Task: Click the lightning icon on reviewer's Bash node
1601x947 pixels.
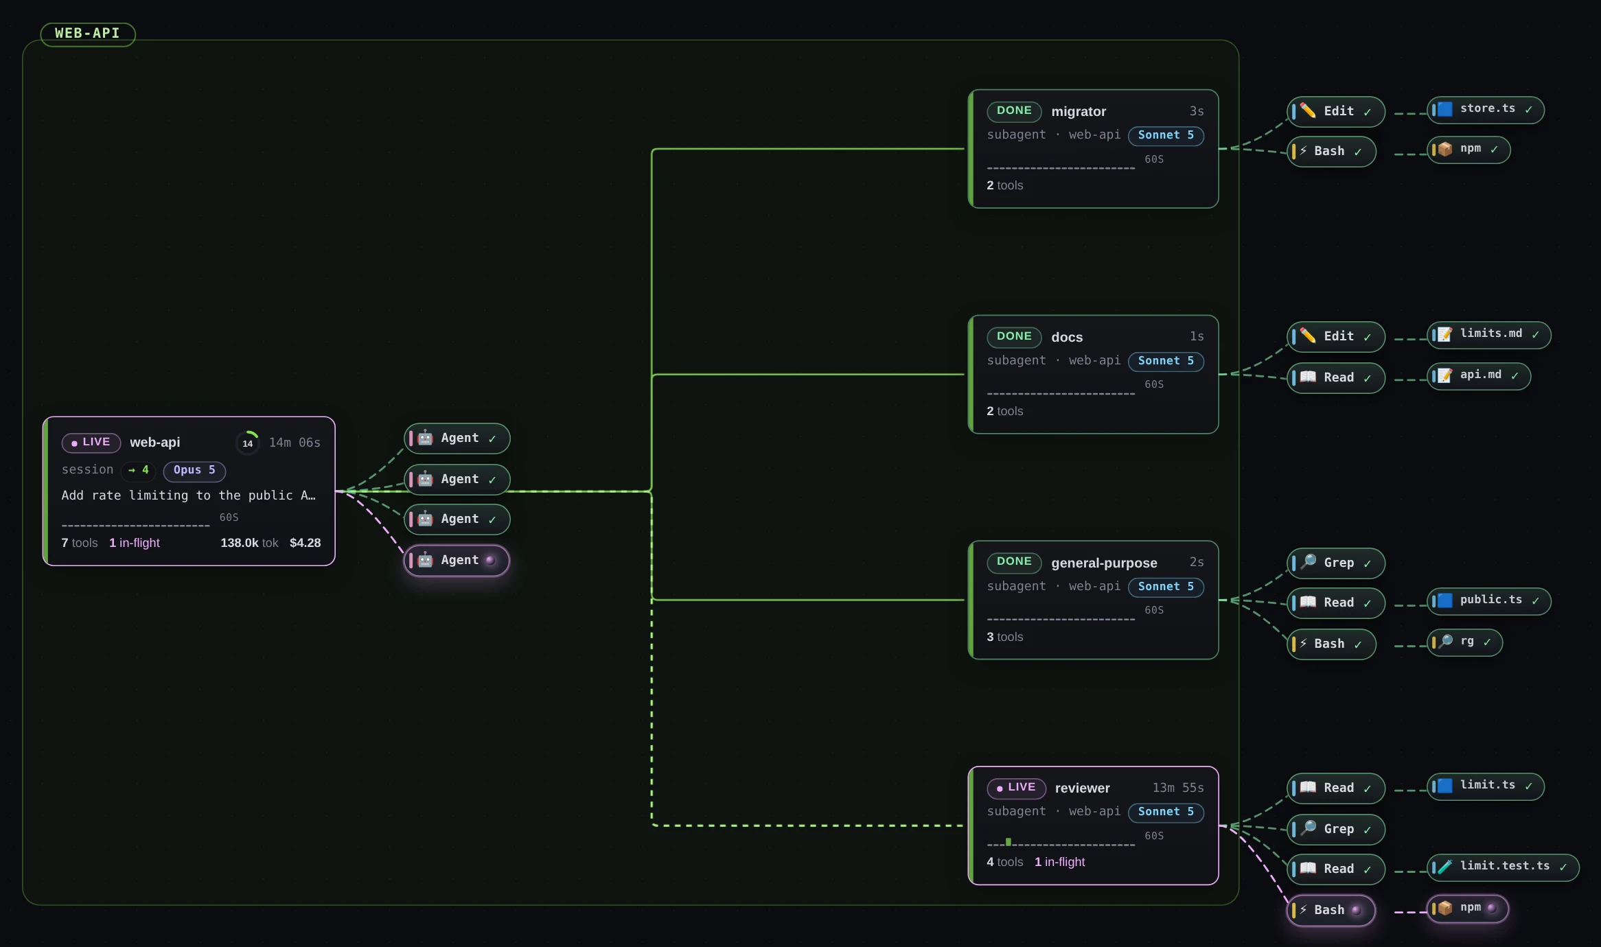Action: coord(1302,909)
